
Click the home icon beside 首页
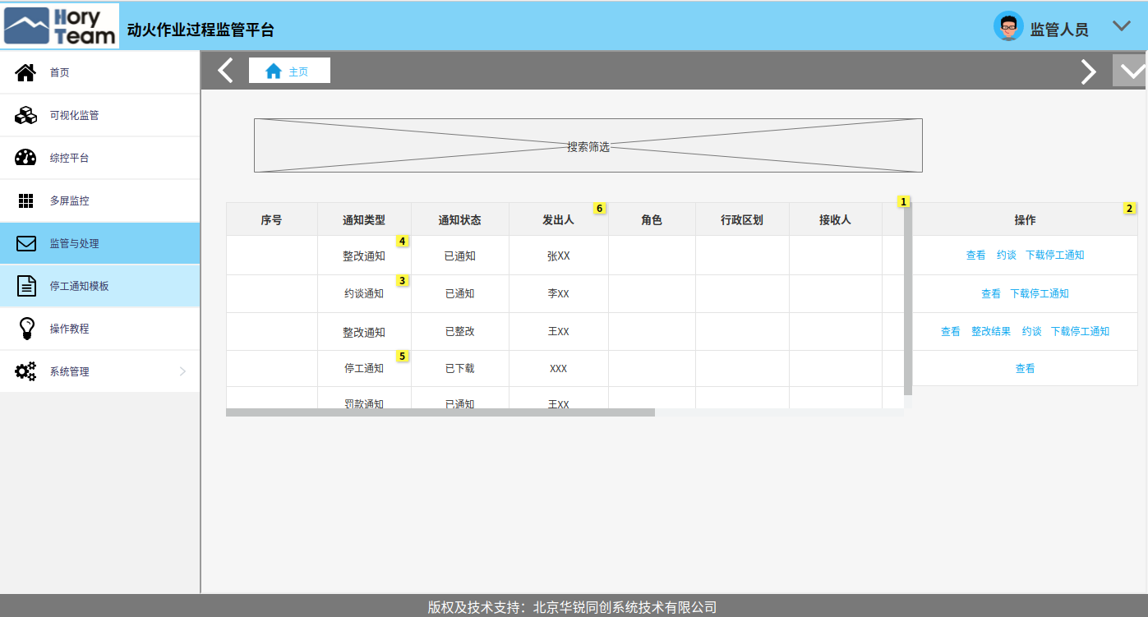[x=26, y=72]
